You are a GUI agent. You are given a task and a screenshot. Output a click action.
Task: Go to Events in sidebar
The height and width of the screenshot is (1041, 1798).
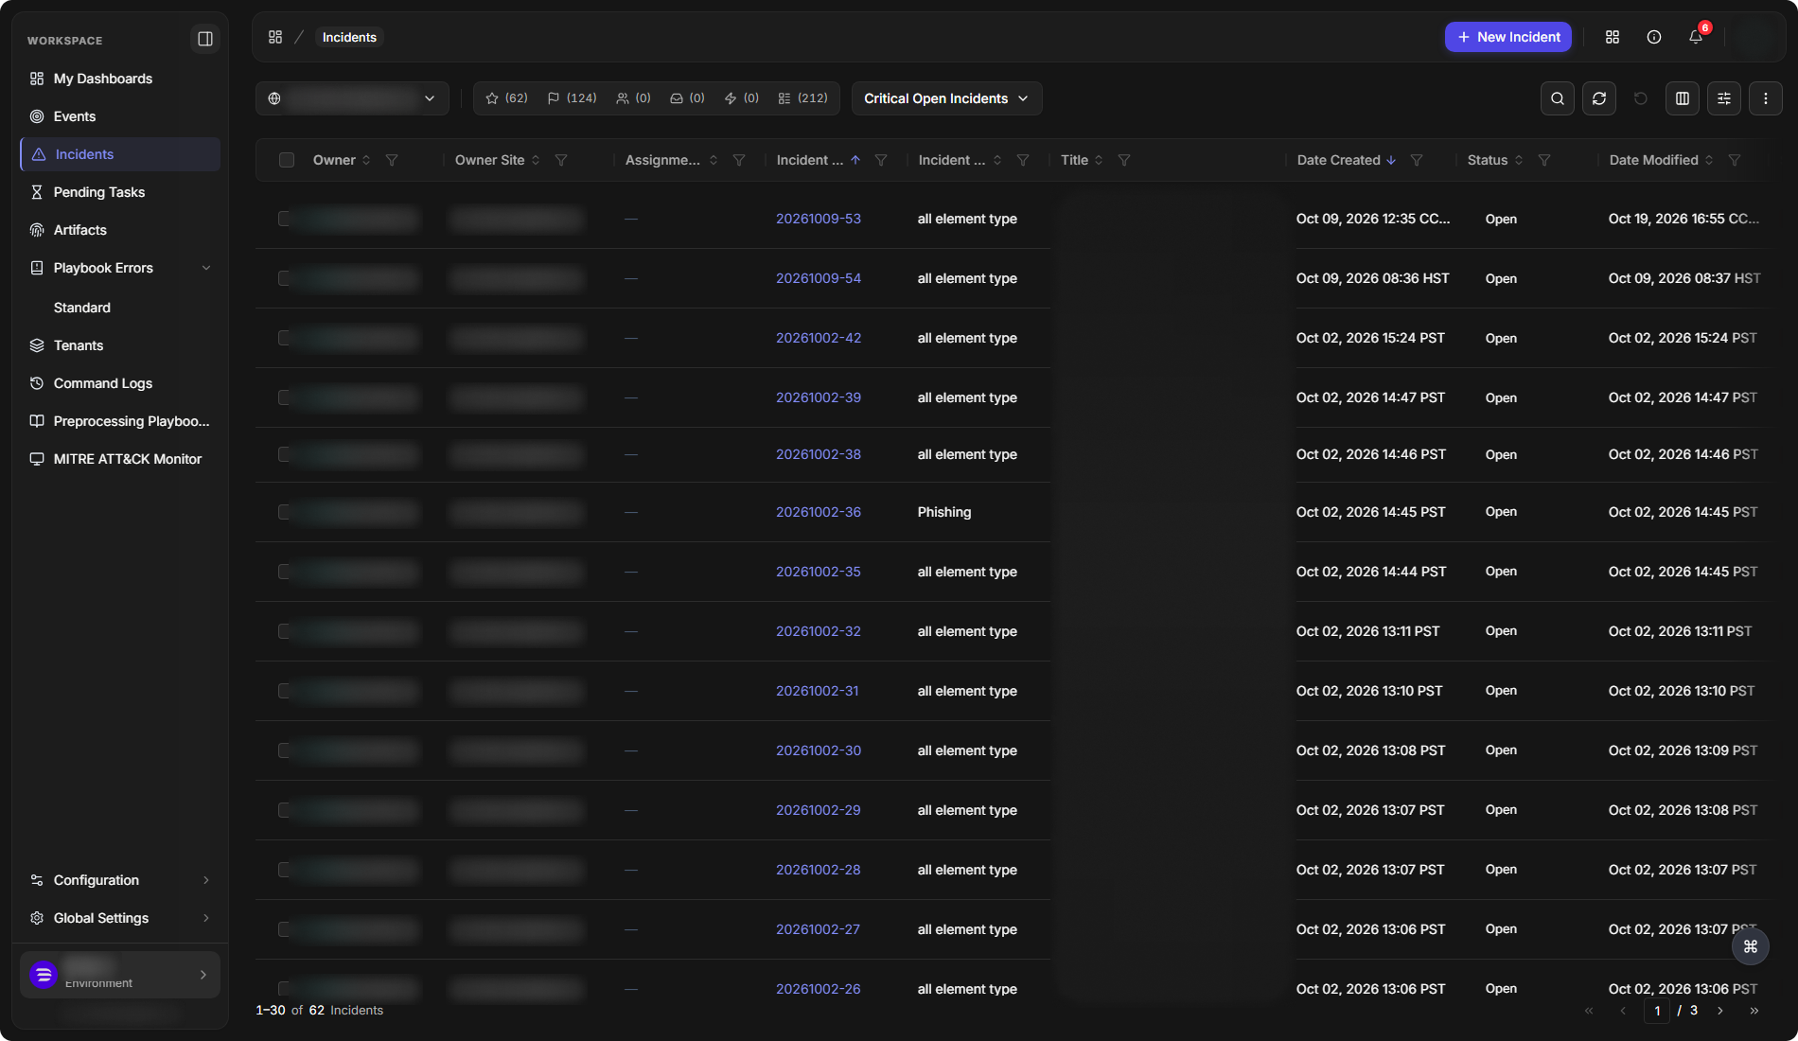[120, 116]
